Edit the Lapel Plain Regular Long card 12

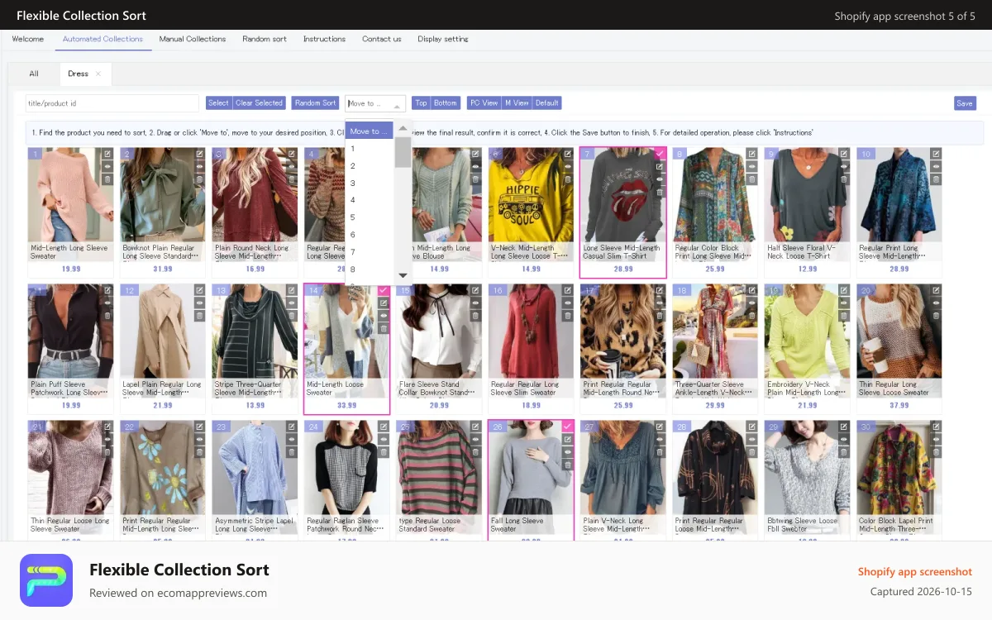coord(199,290)
